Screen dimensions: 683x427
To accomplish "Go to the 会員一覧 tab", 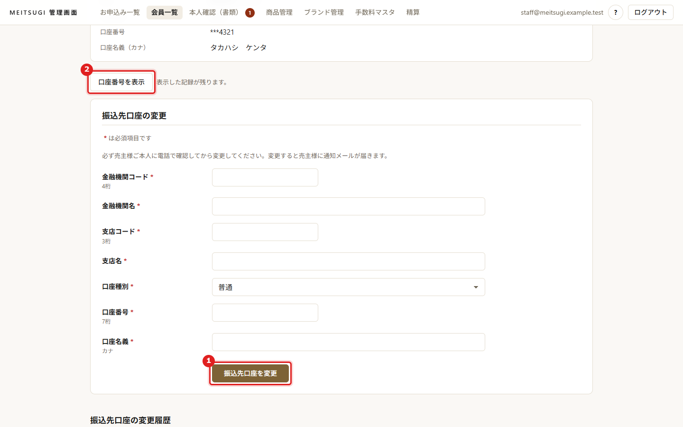I will tap(165, 12).
